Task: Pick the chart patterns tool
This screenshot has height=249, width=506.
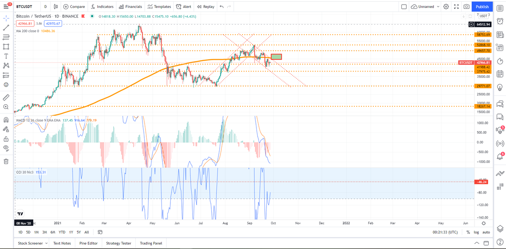Action: (x=6, y=65)
